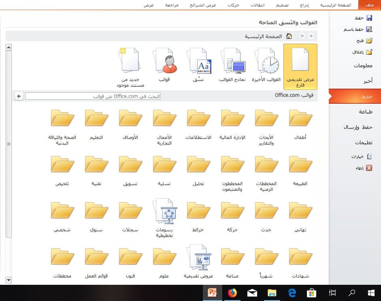381x301 pixels.
Task: Open the المخططون والمتتبعون folder
Action: coord(232,174)
